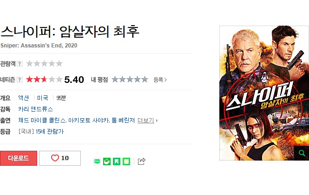Screen dimensions: 309x195
Task: Click the magnifier icon on poster
Action: [x=302, y=153]
